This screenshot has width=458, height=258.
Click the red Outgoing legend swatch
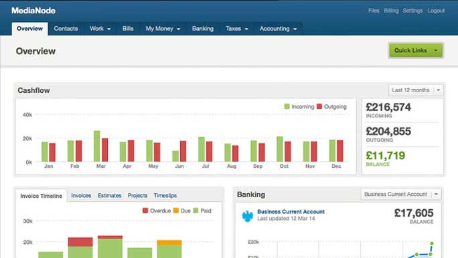(x=319, y=107)
